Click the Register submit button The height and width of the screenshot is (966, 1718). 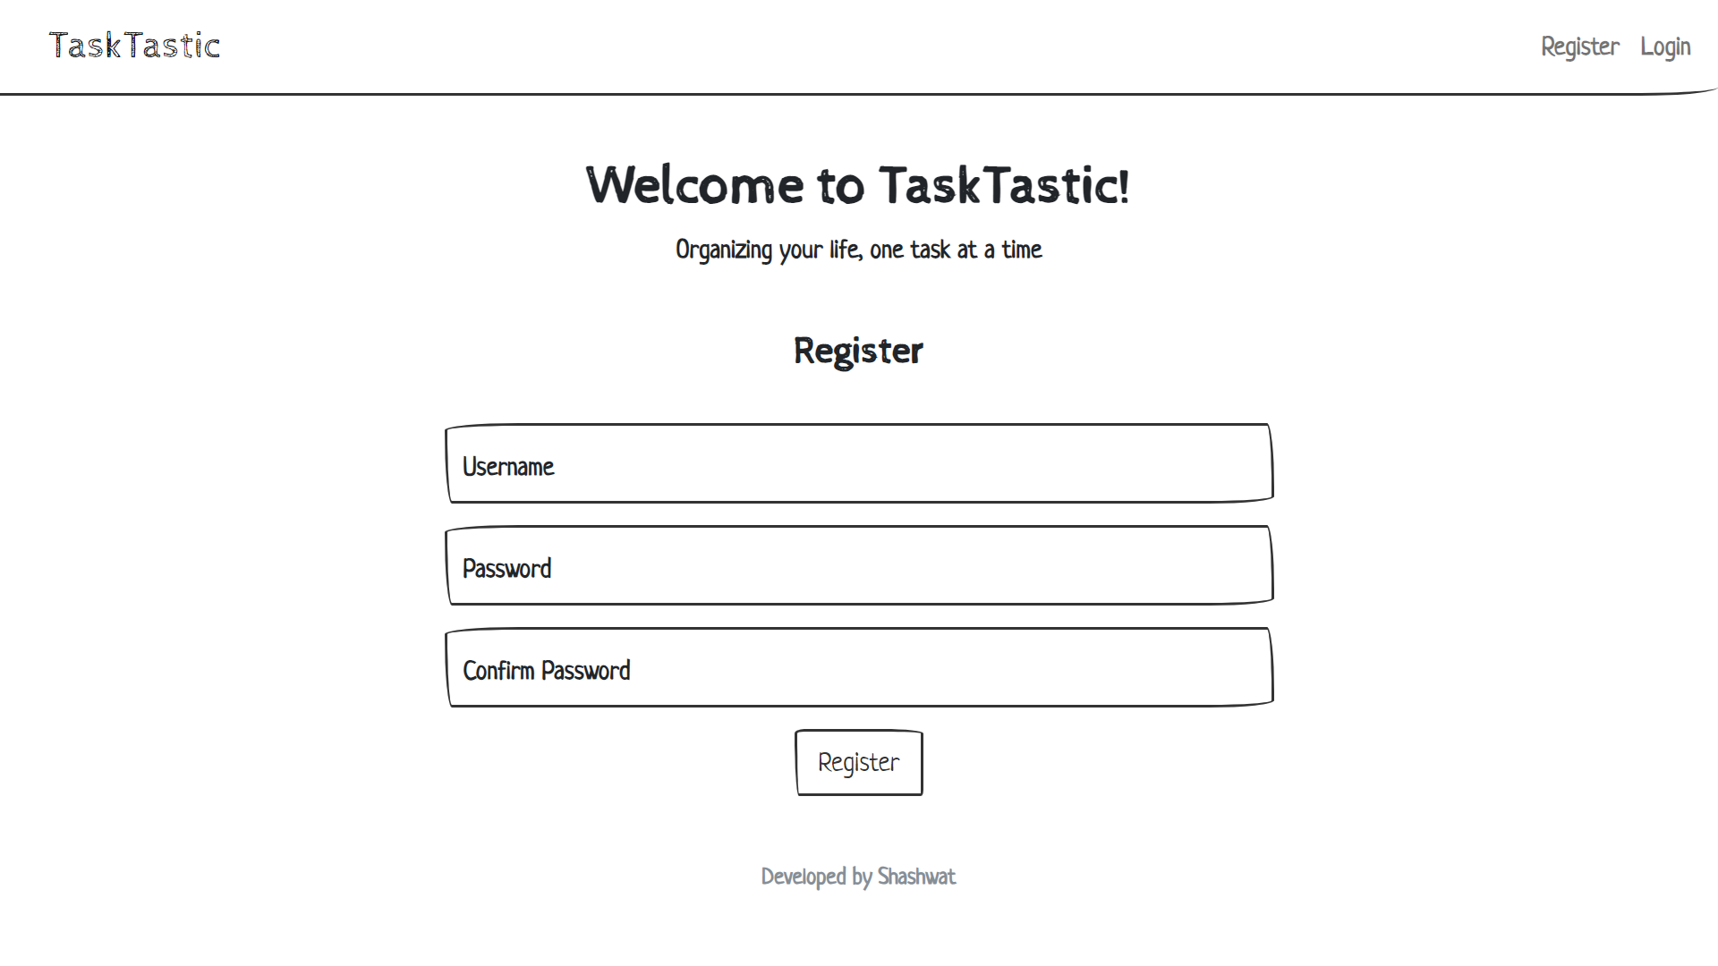pyautogui.click(x=858, y=761)
